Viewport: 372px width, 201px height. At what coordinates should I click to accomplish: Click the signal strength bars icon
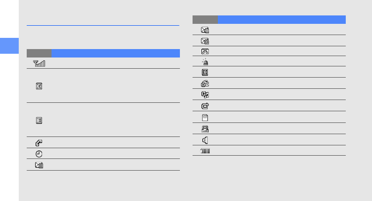pyautogui.click(x=39, y=63)
